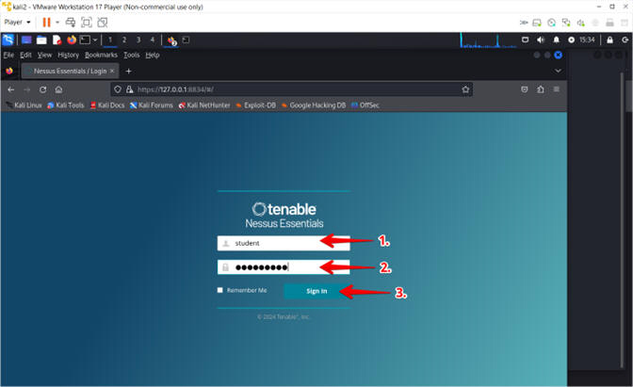The image size is (633, 387).
Task: Launch the text editor panel icon
Action: click(x=57, y=40)
